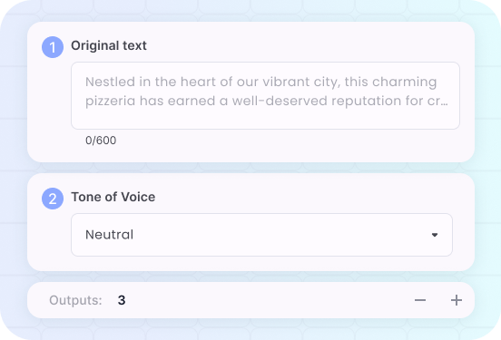Screen dimensions: 501x340
Task: Open the Tone of Voice dropdown
Action: [x=261, y=235]
